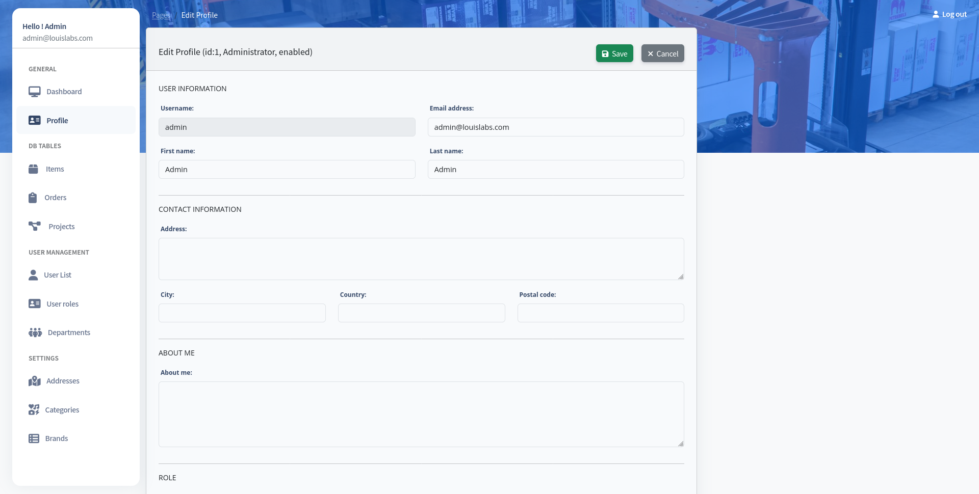
Task: Click the Hello ! Admin greeting
Action: pos(44,26)
